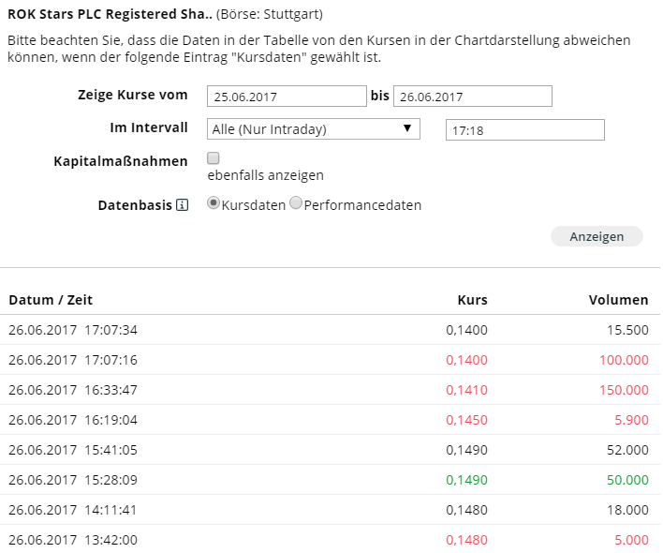Click the start date field 25.06.2017
Image resolution: width=663 pixels, height=553 pixels.
coord(287,97)
